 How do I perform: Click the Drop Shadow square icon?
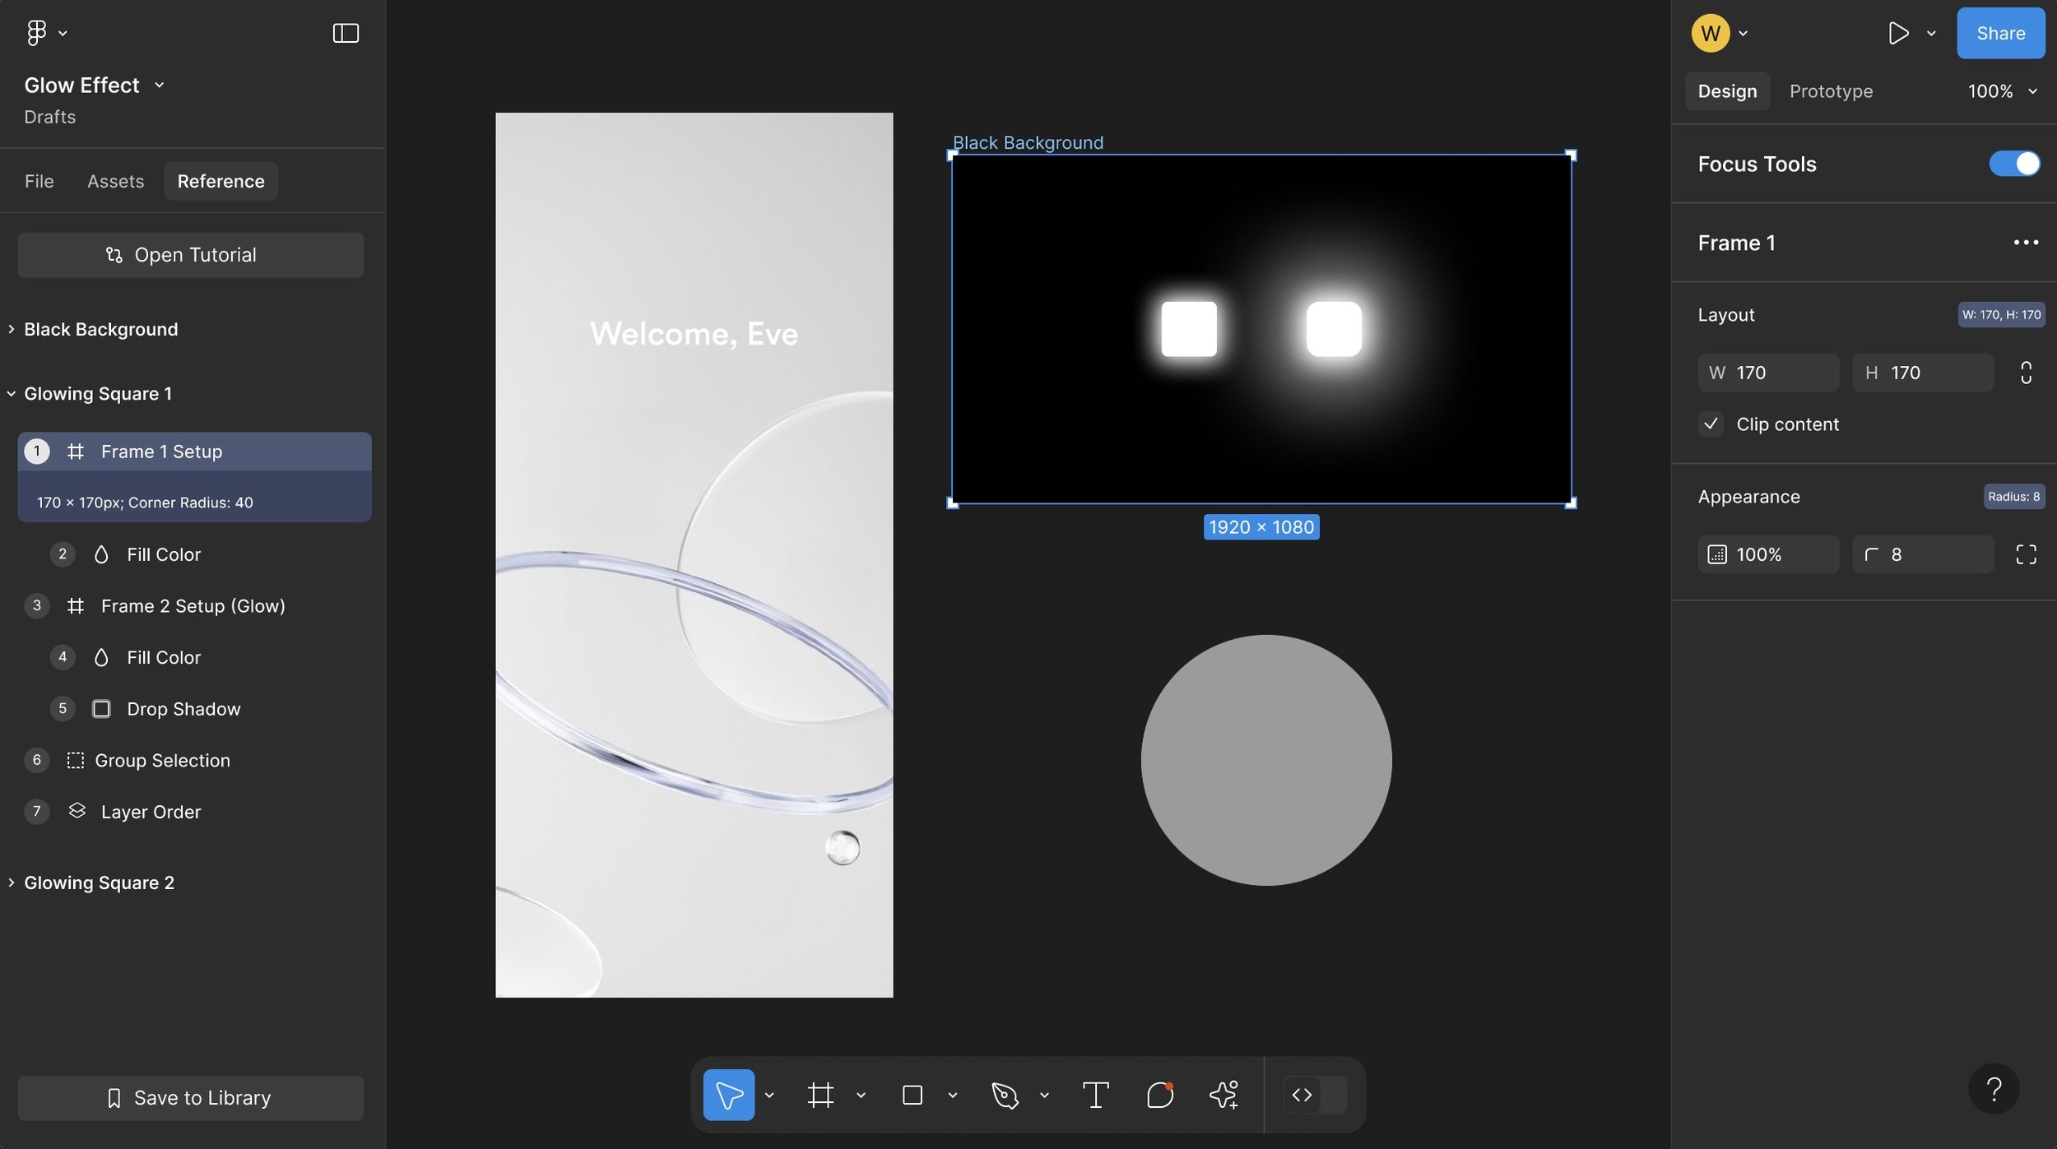point(101,709)
